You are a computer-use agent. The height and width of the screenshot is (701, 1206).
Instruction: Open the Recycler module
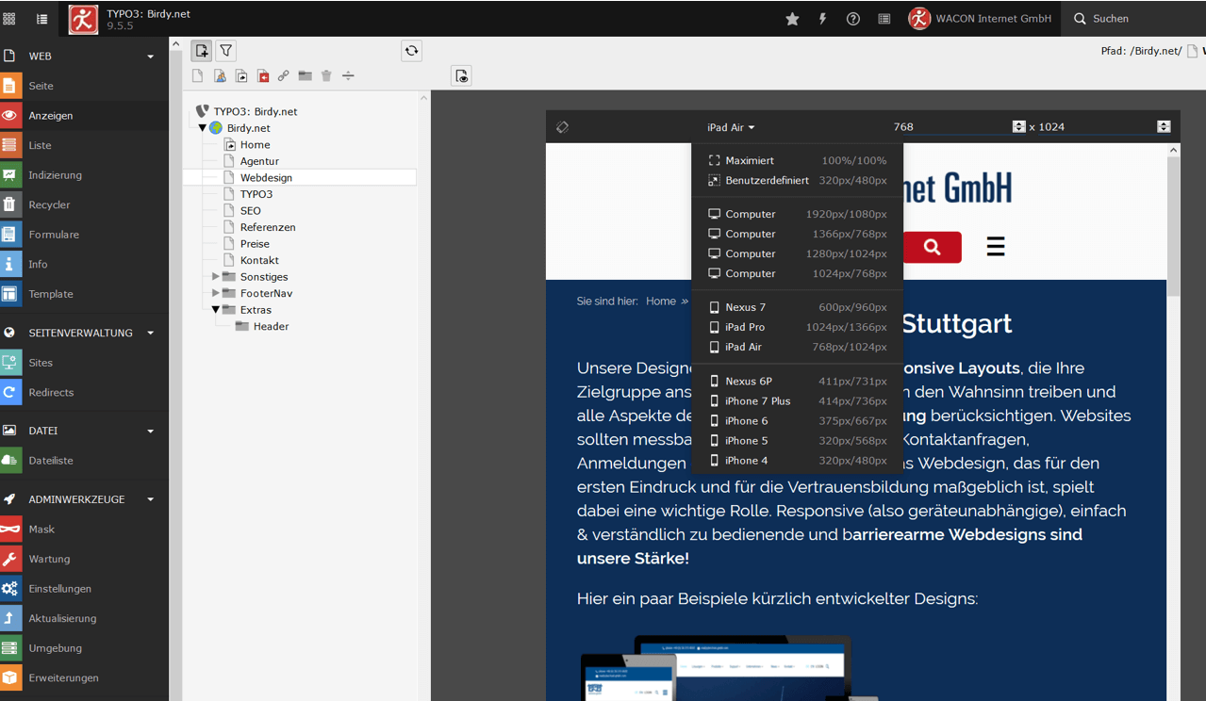[49, 204]
